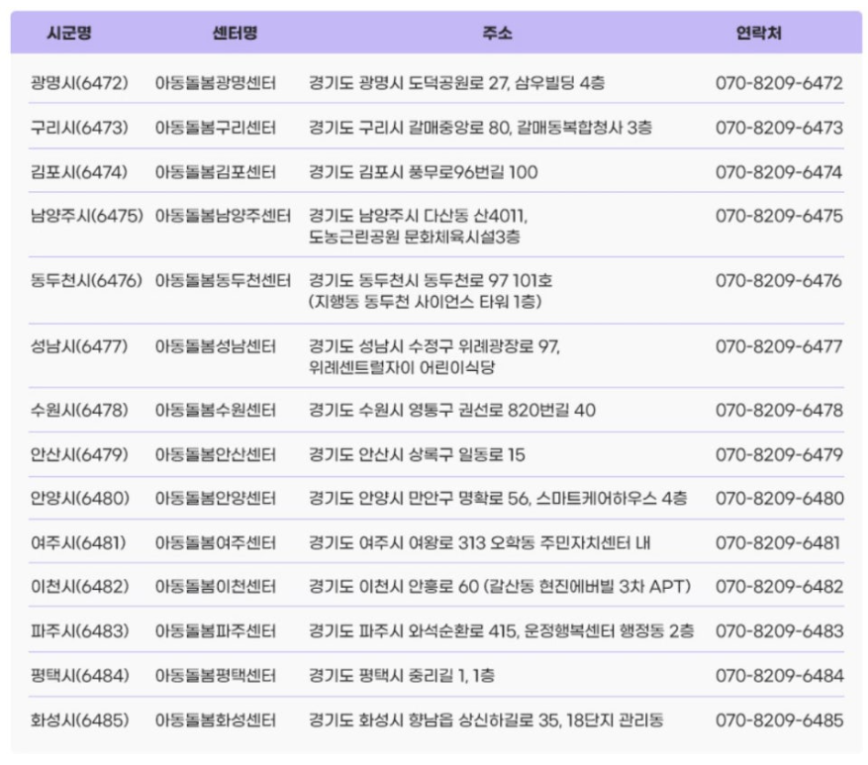Click the address 수정구 위례광장로 97
The image size is (868, 765).
(x=483, y=346)
